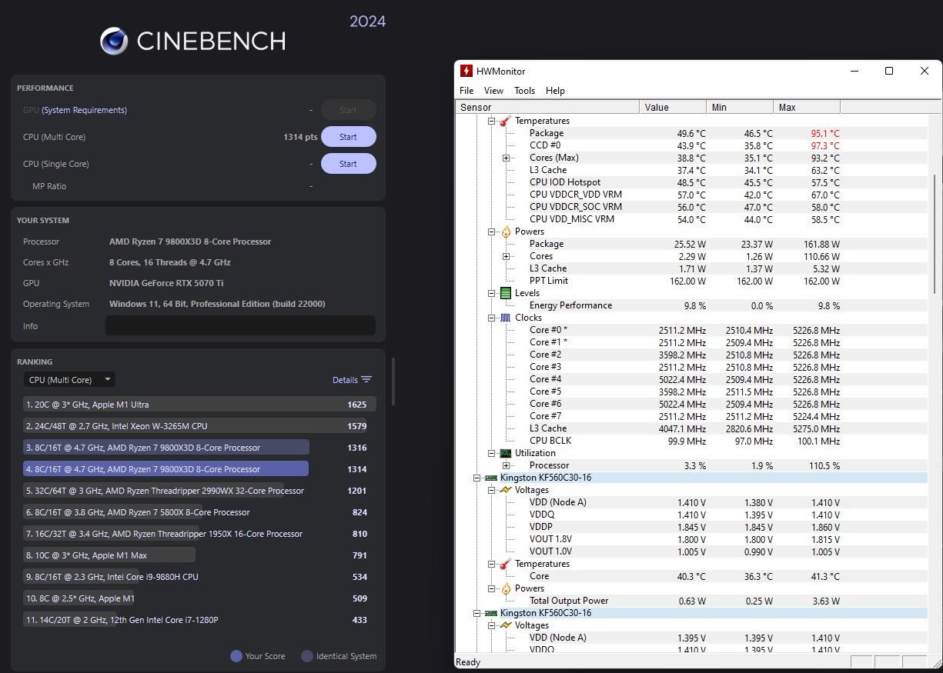
Task: Collapse the CPU Powers tree node
Action: (492, 232)
